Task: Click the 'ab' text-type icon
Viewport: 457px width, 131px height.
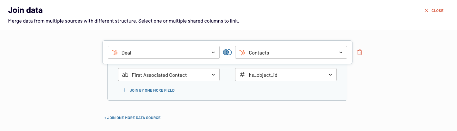Action: [125, 75]
